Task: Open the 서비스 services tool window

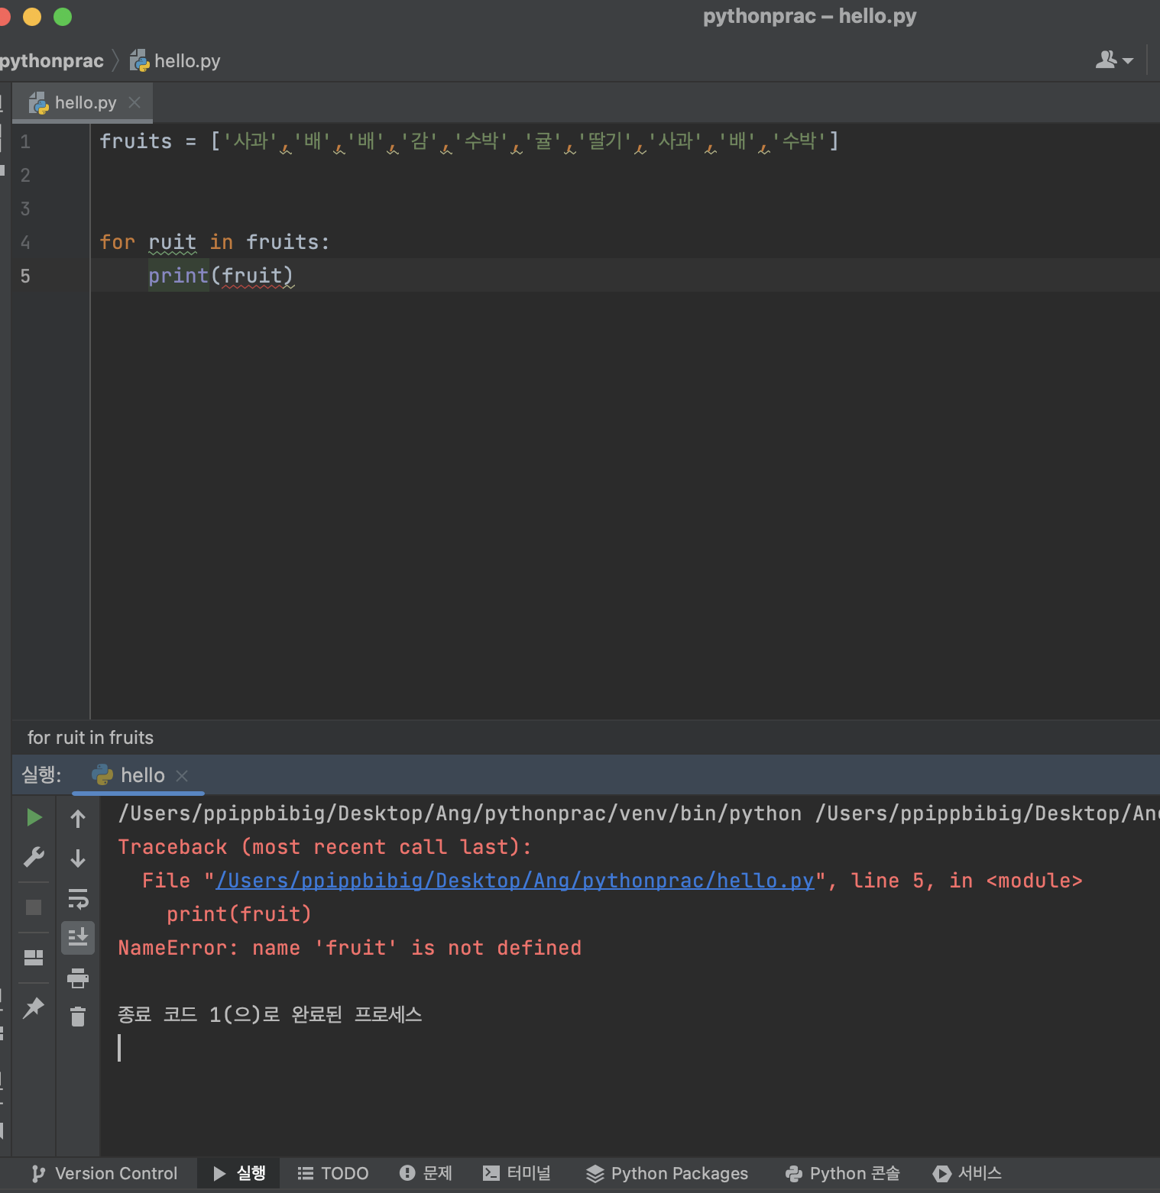Action: [x=967, y=1173]
